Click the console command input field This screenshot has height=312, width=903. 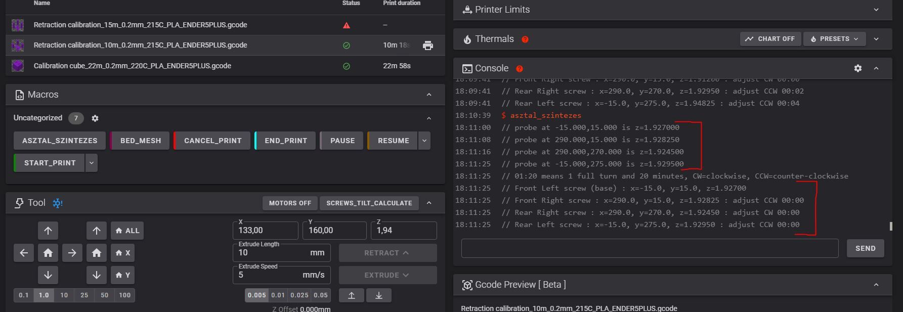(x=650, y=248)
